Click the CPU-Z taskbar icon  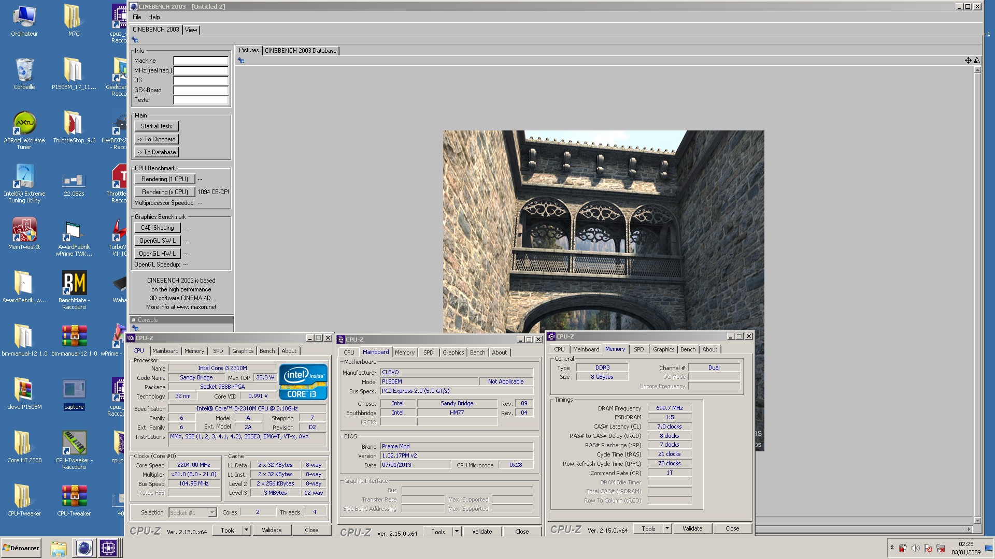(x=108, y=548)
